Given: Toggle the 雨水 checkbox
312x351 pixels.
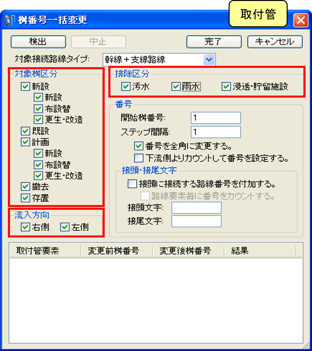Looking at the screenshot, I should point(176,86).
